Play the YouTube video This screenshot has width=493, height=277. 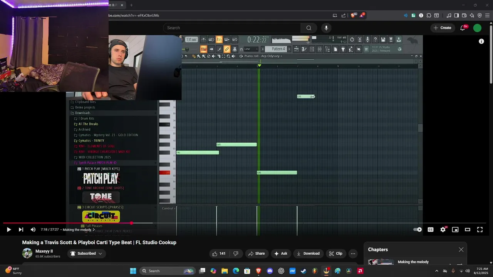(x=8, y=230)
